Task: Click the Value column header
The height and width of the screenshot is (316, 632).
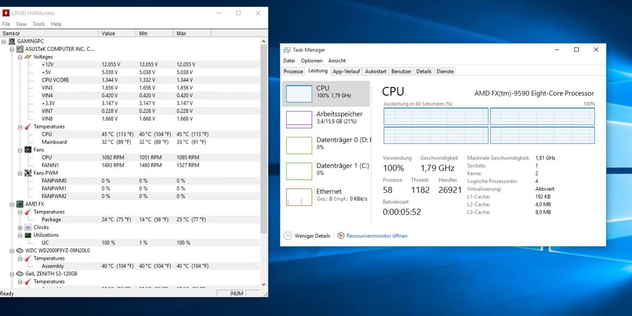Action: point(118,33)
